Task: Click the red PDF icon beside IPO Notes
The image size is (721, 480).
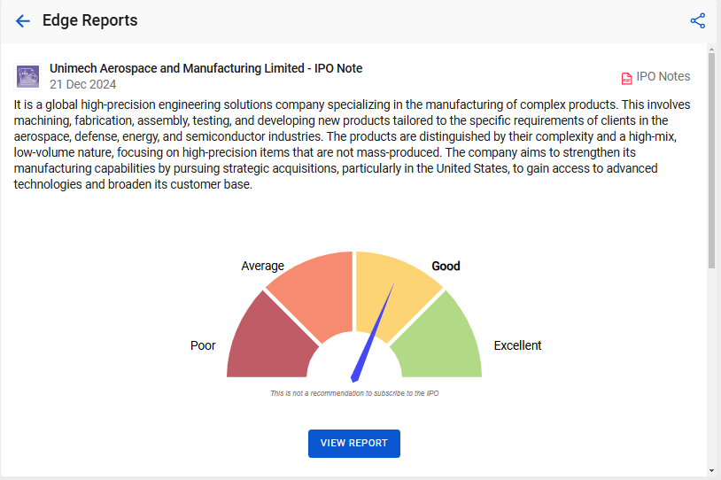Action: tap(626, 79)
